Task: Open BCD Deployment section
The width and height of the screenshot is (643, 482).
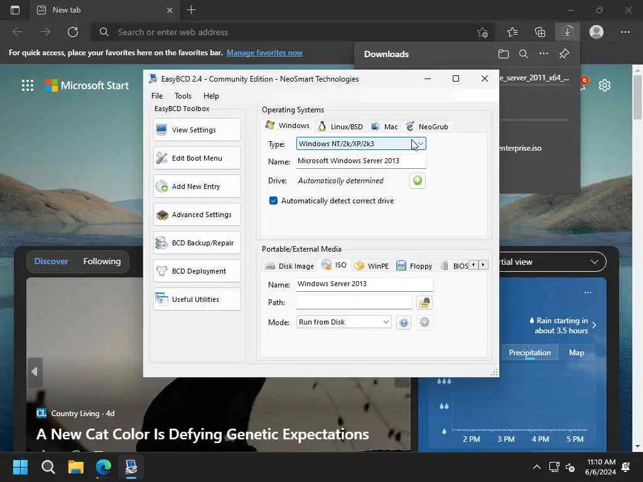Action: (x=197, y=271)
